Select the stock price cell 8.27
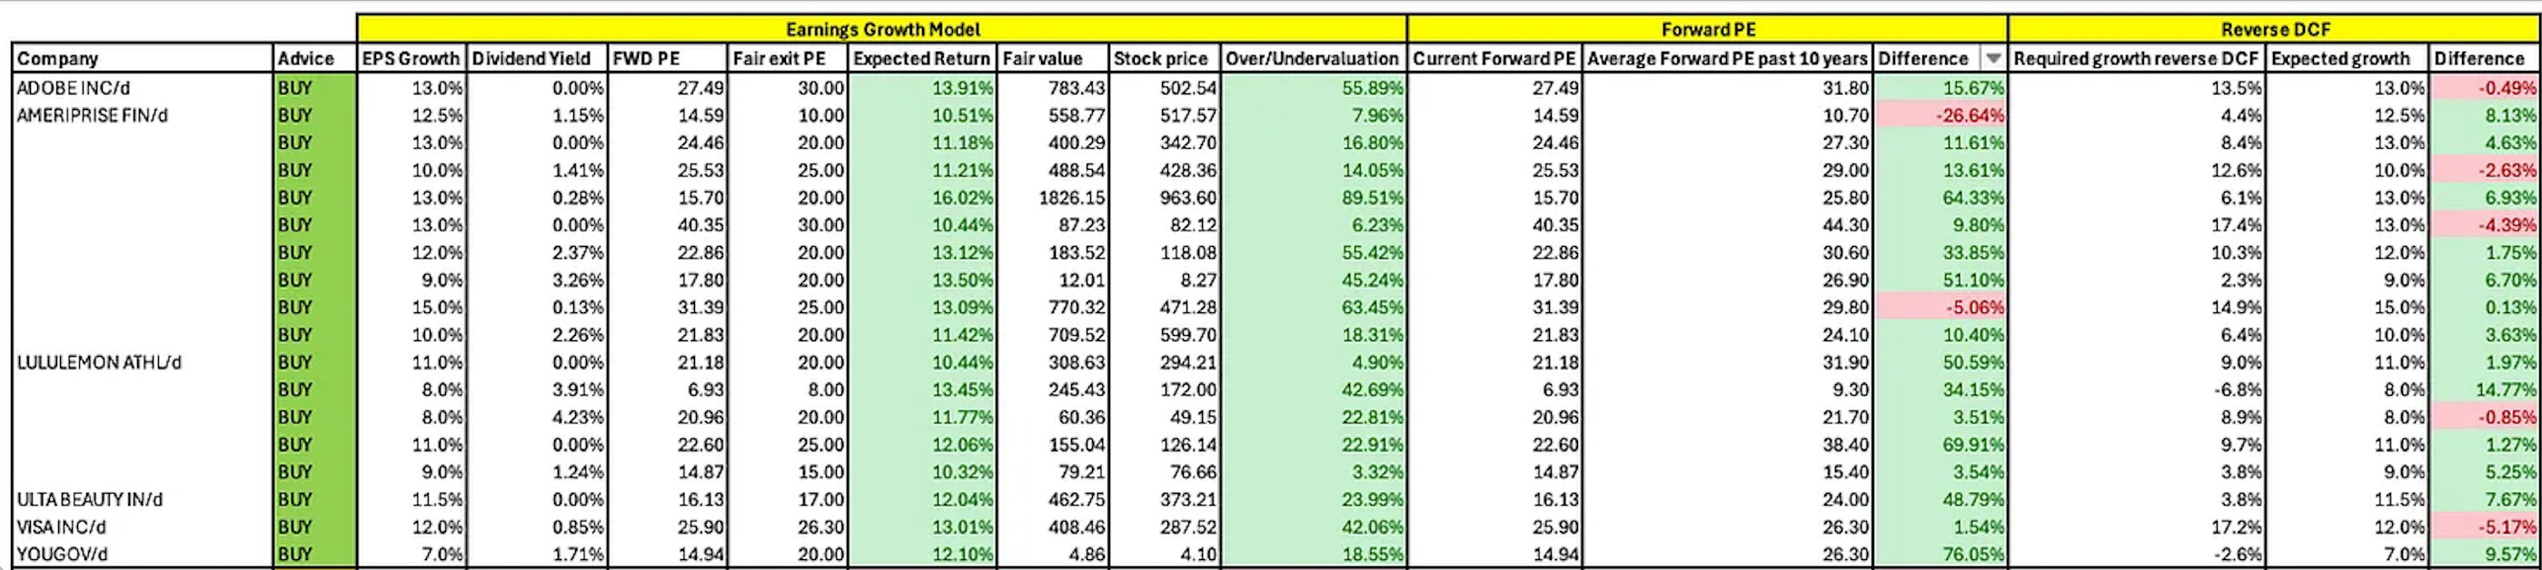This screenshot has height=570, width=2542. click(1165, 280)
